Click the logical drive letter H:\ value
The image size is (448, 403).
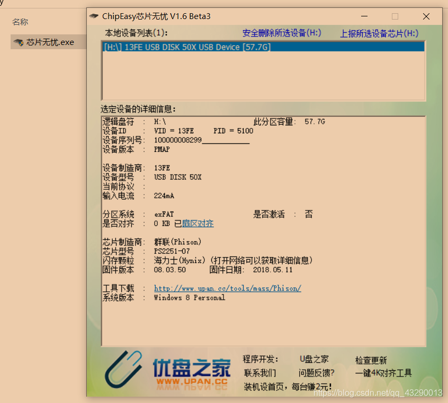pos(160,122)
